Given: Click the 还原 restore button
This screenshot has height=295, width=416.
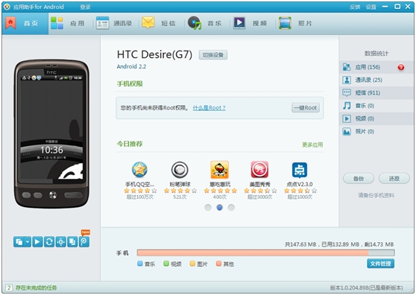Looking at the screenshot, I should (x=394, y=178).
